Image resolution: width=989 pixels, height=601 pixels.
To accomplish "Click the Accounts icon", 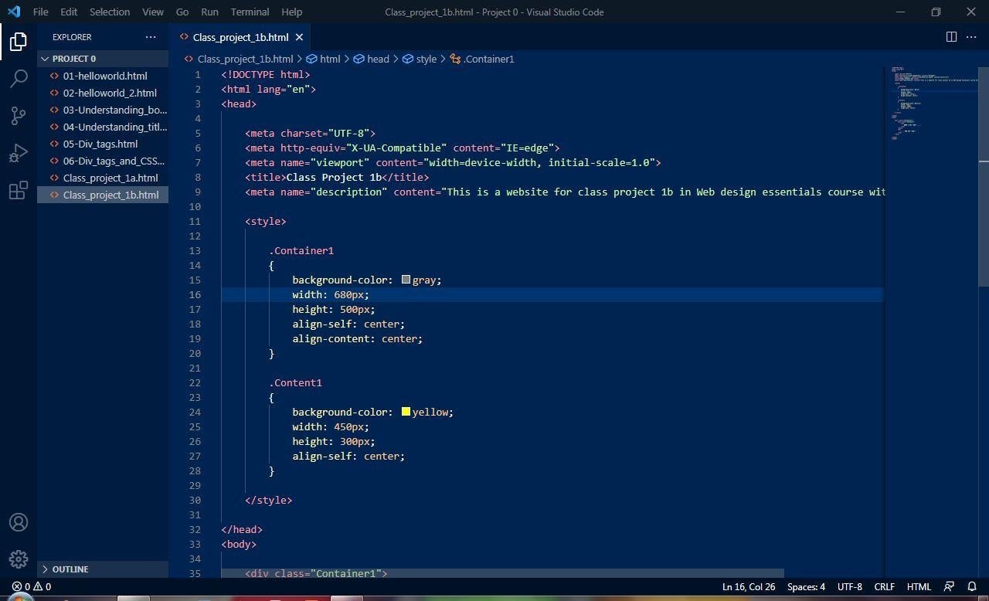I will click(19, 522).
